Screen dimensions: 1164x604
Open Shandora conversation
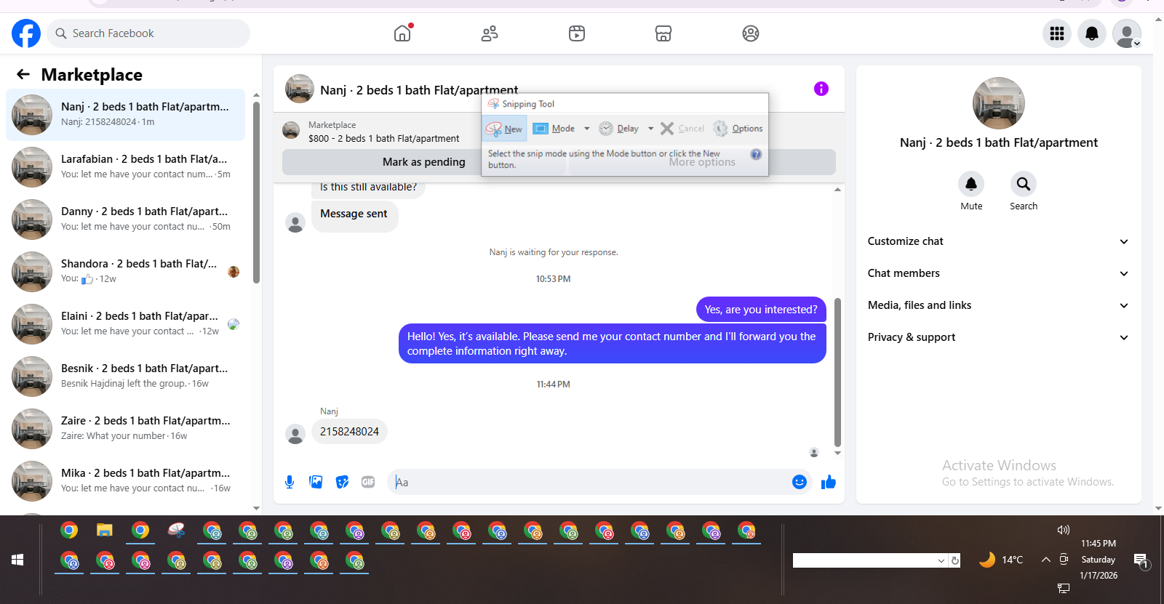[x=125, y=272]
